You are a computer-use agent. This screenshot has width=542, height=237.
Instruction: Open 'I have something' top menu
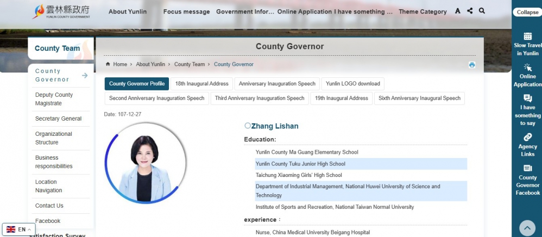[363, 12]
